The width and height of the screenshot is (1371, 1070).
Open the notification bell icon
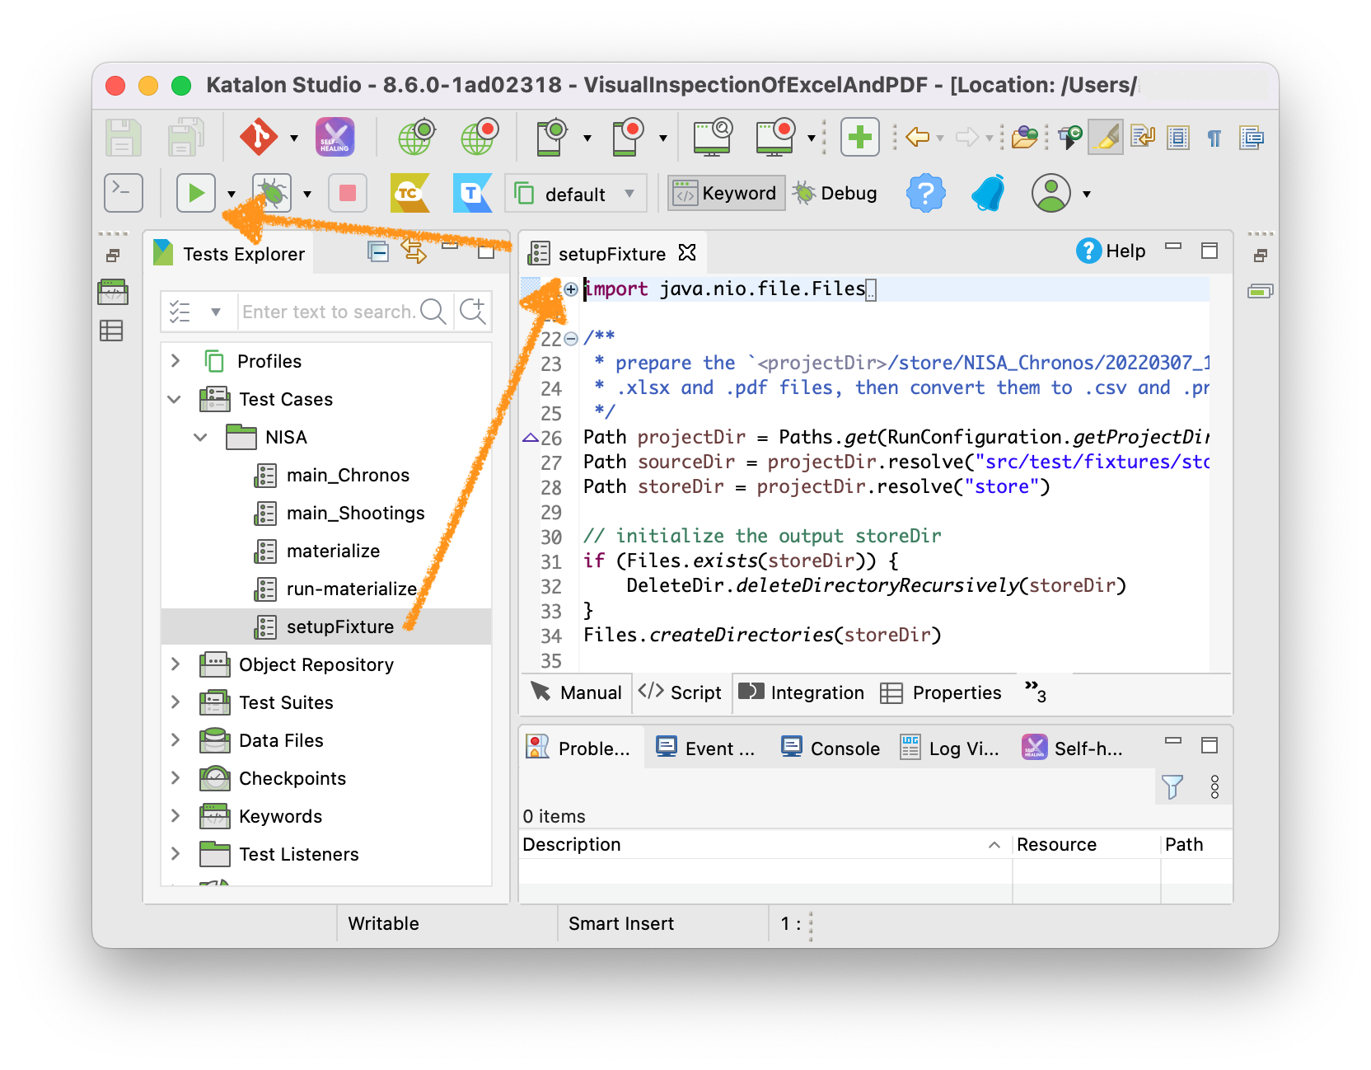coord(989,193)
